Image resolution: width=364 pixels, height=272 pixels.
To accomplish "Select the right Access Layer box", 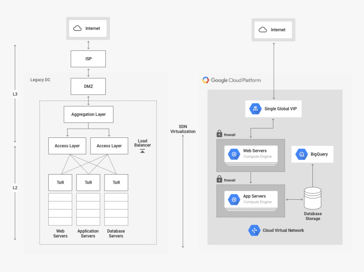I will 109,146.
